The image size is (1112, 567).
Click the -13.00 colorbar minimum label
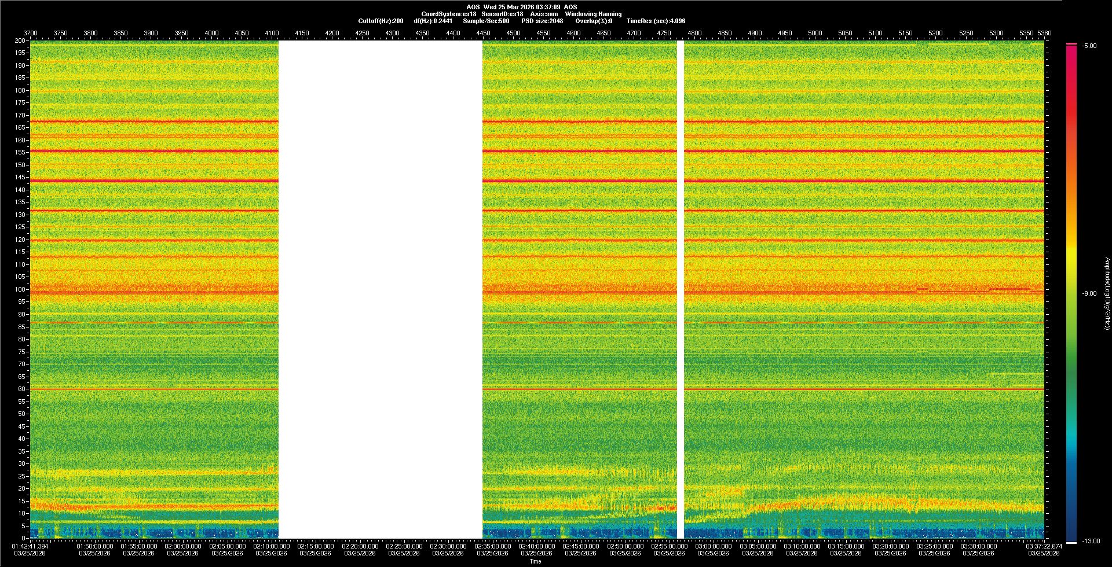(x=1091, y=542)
